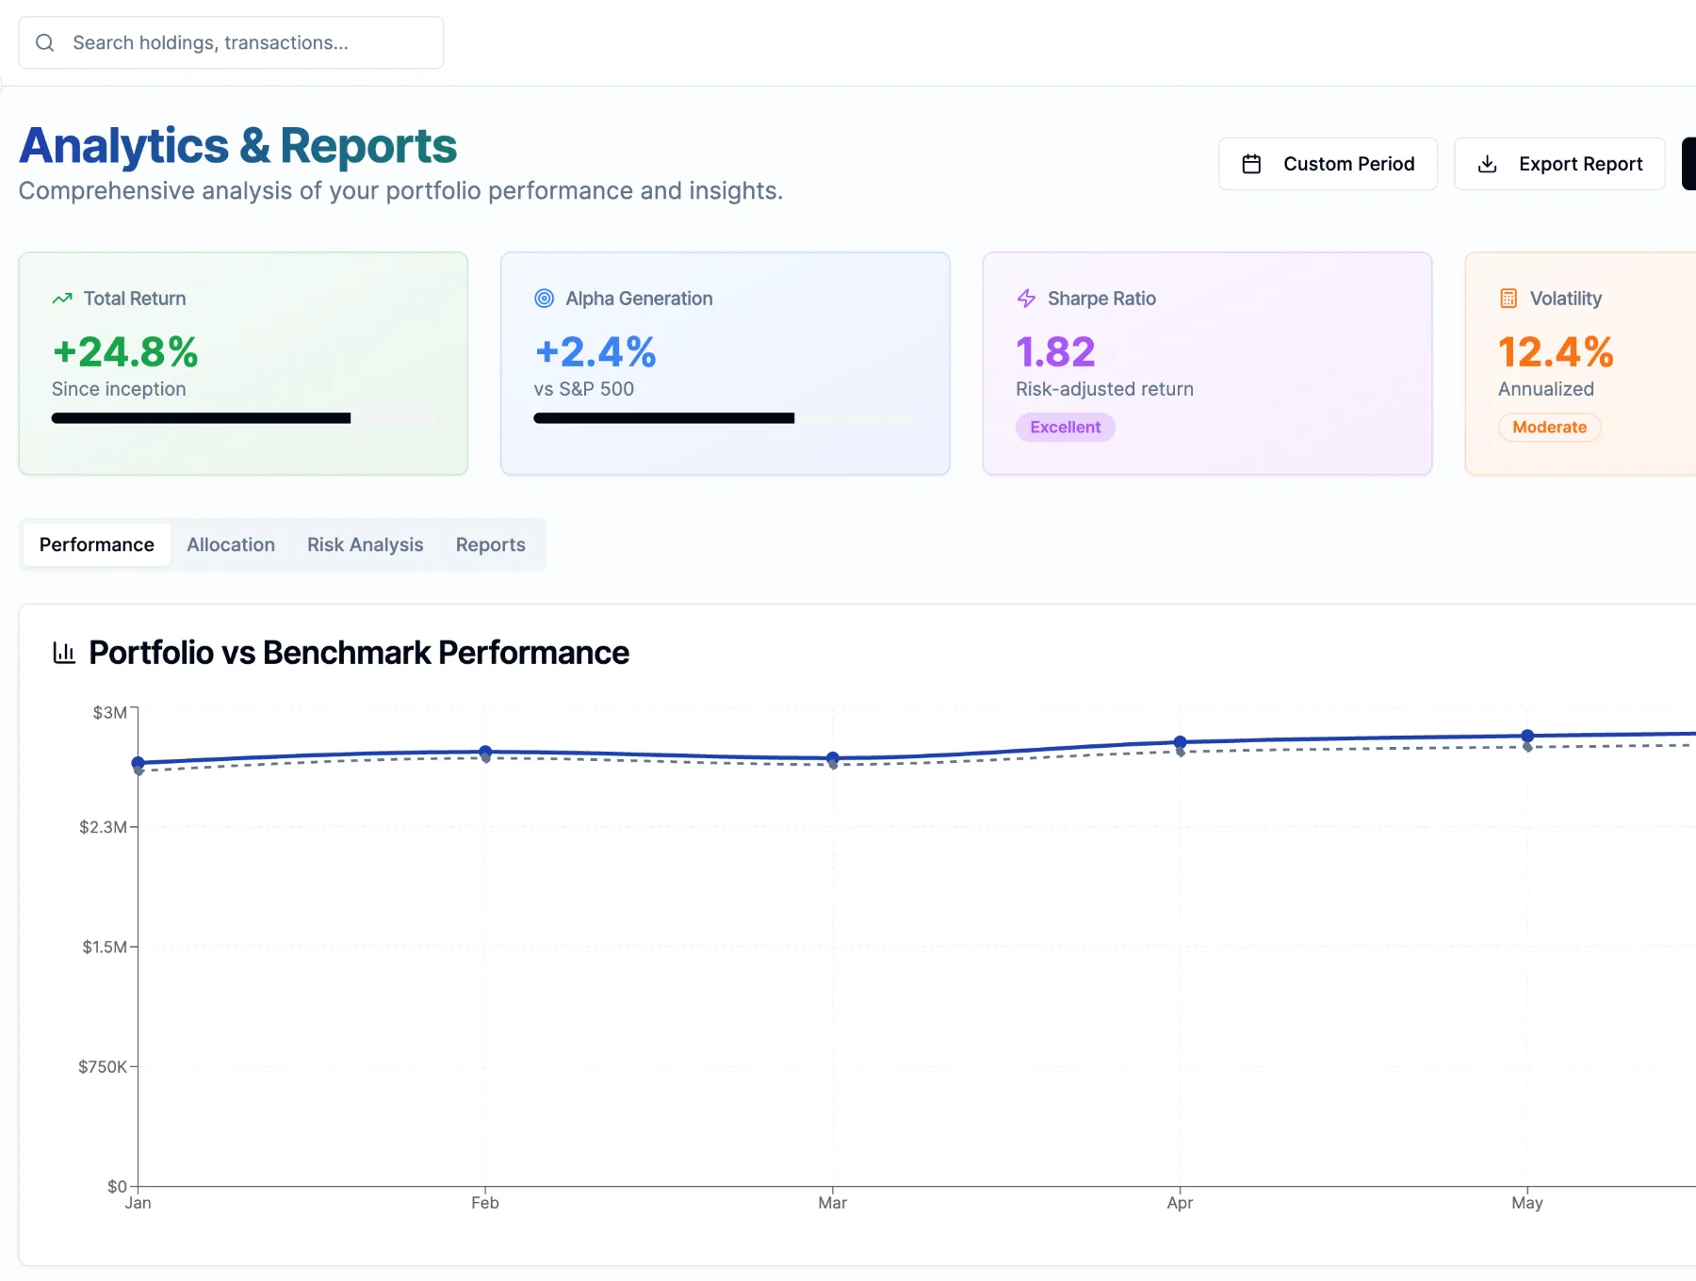
Task: Click the calendar icon in Custom Period
Action: pos(1251,164)
